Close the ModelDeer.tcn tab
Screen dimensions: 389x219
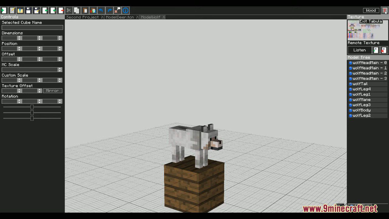[138, 17]
